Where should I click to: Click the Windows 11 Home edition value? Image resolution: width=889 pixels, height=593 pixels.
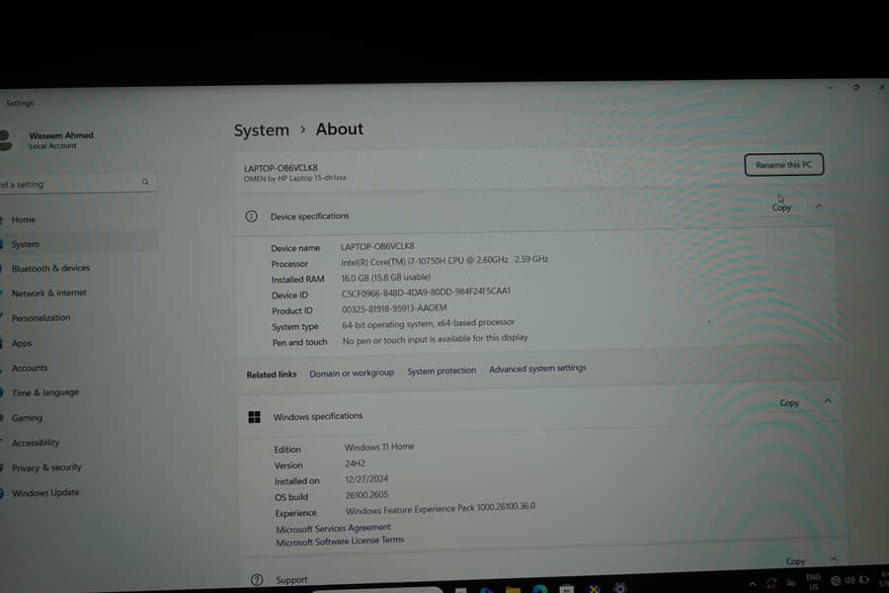coord(379,447)
